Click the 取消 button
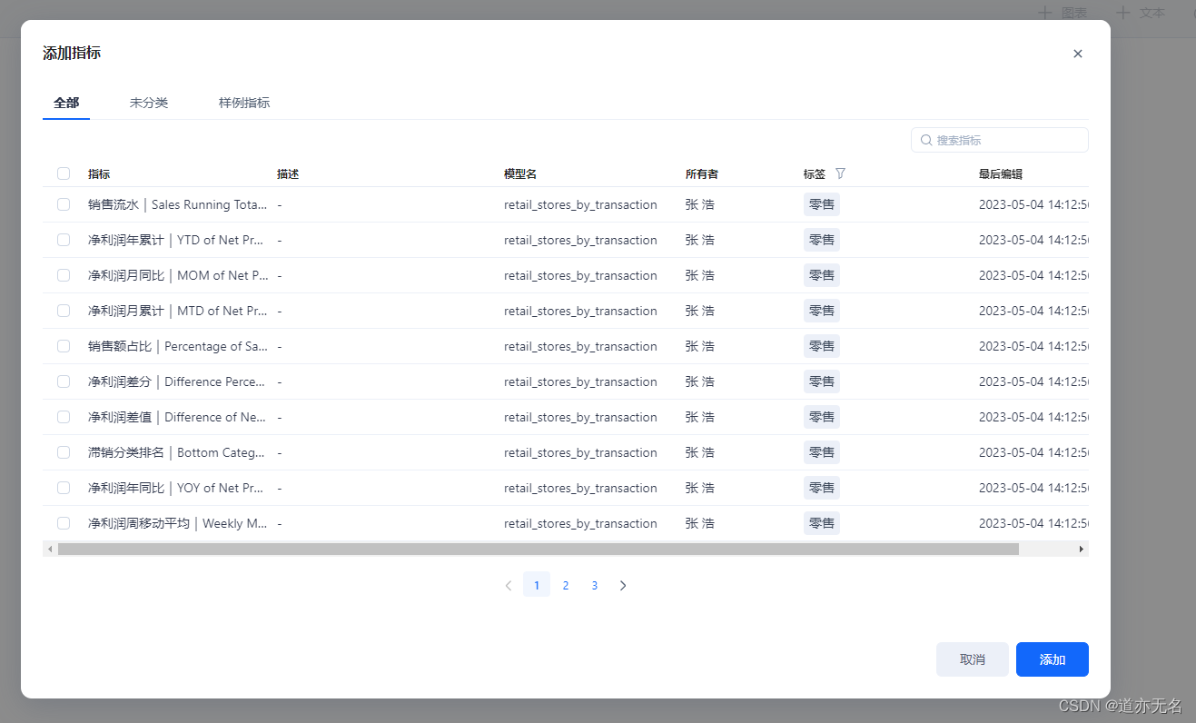The image size is (1196, 723). pyautogui.click(x=973, y=659)
